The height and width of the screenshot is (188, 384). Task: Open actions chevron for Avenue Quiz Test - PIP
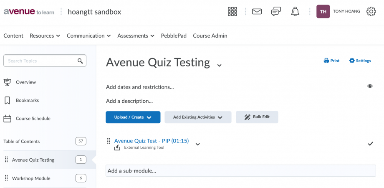point(197,144)
